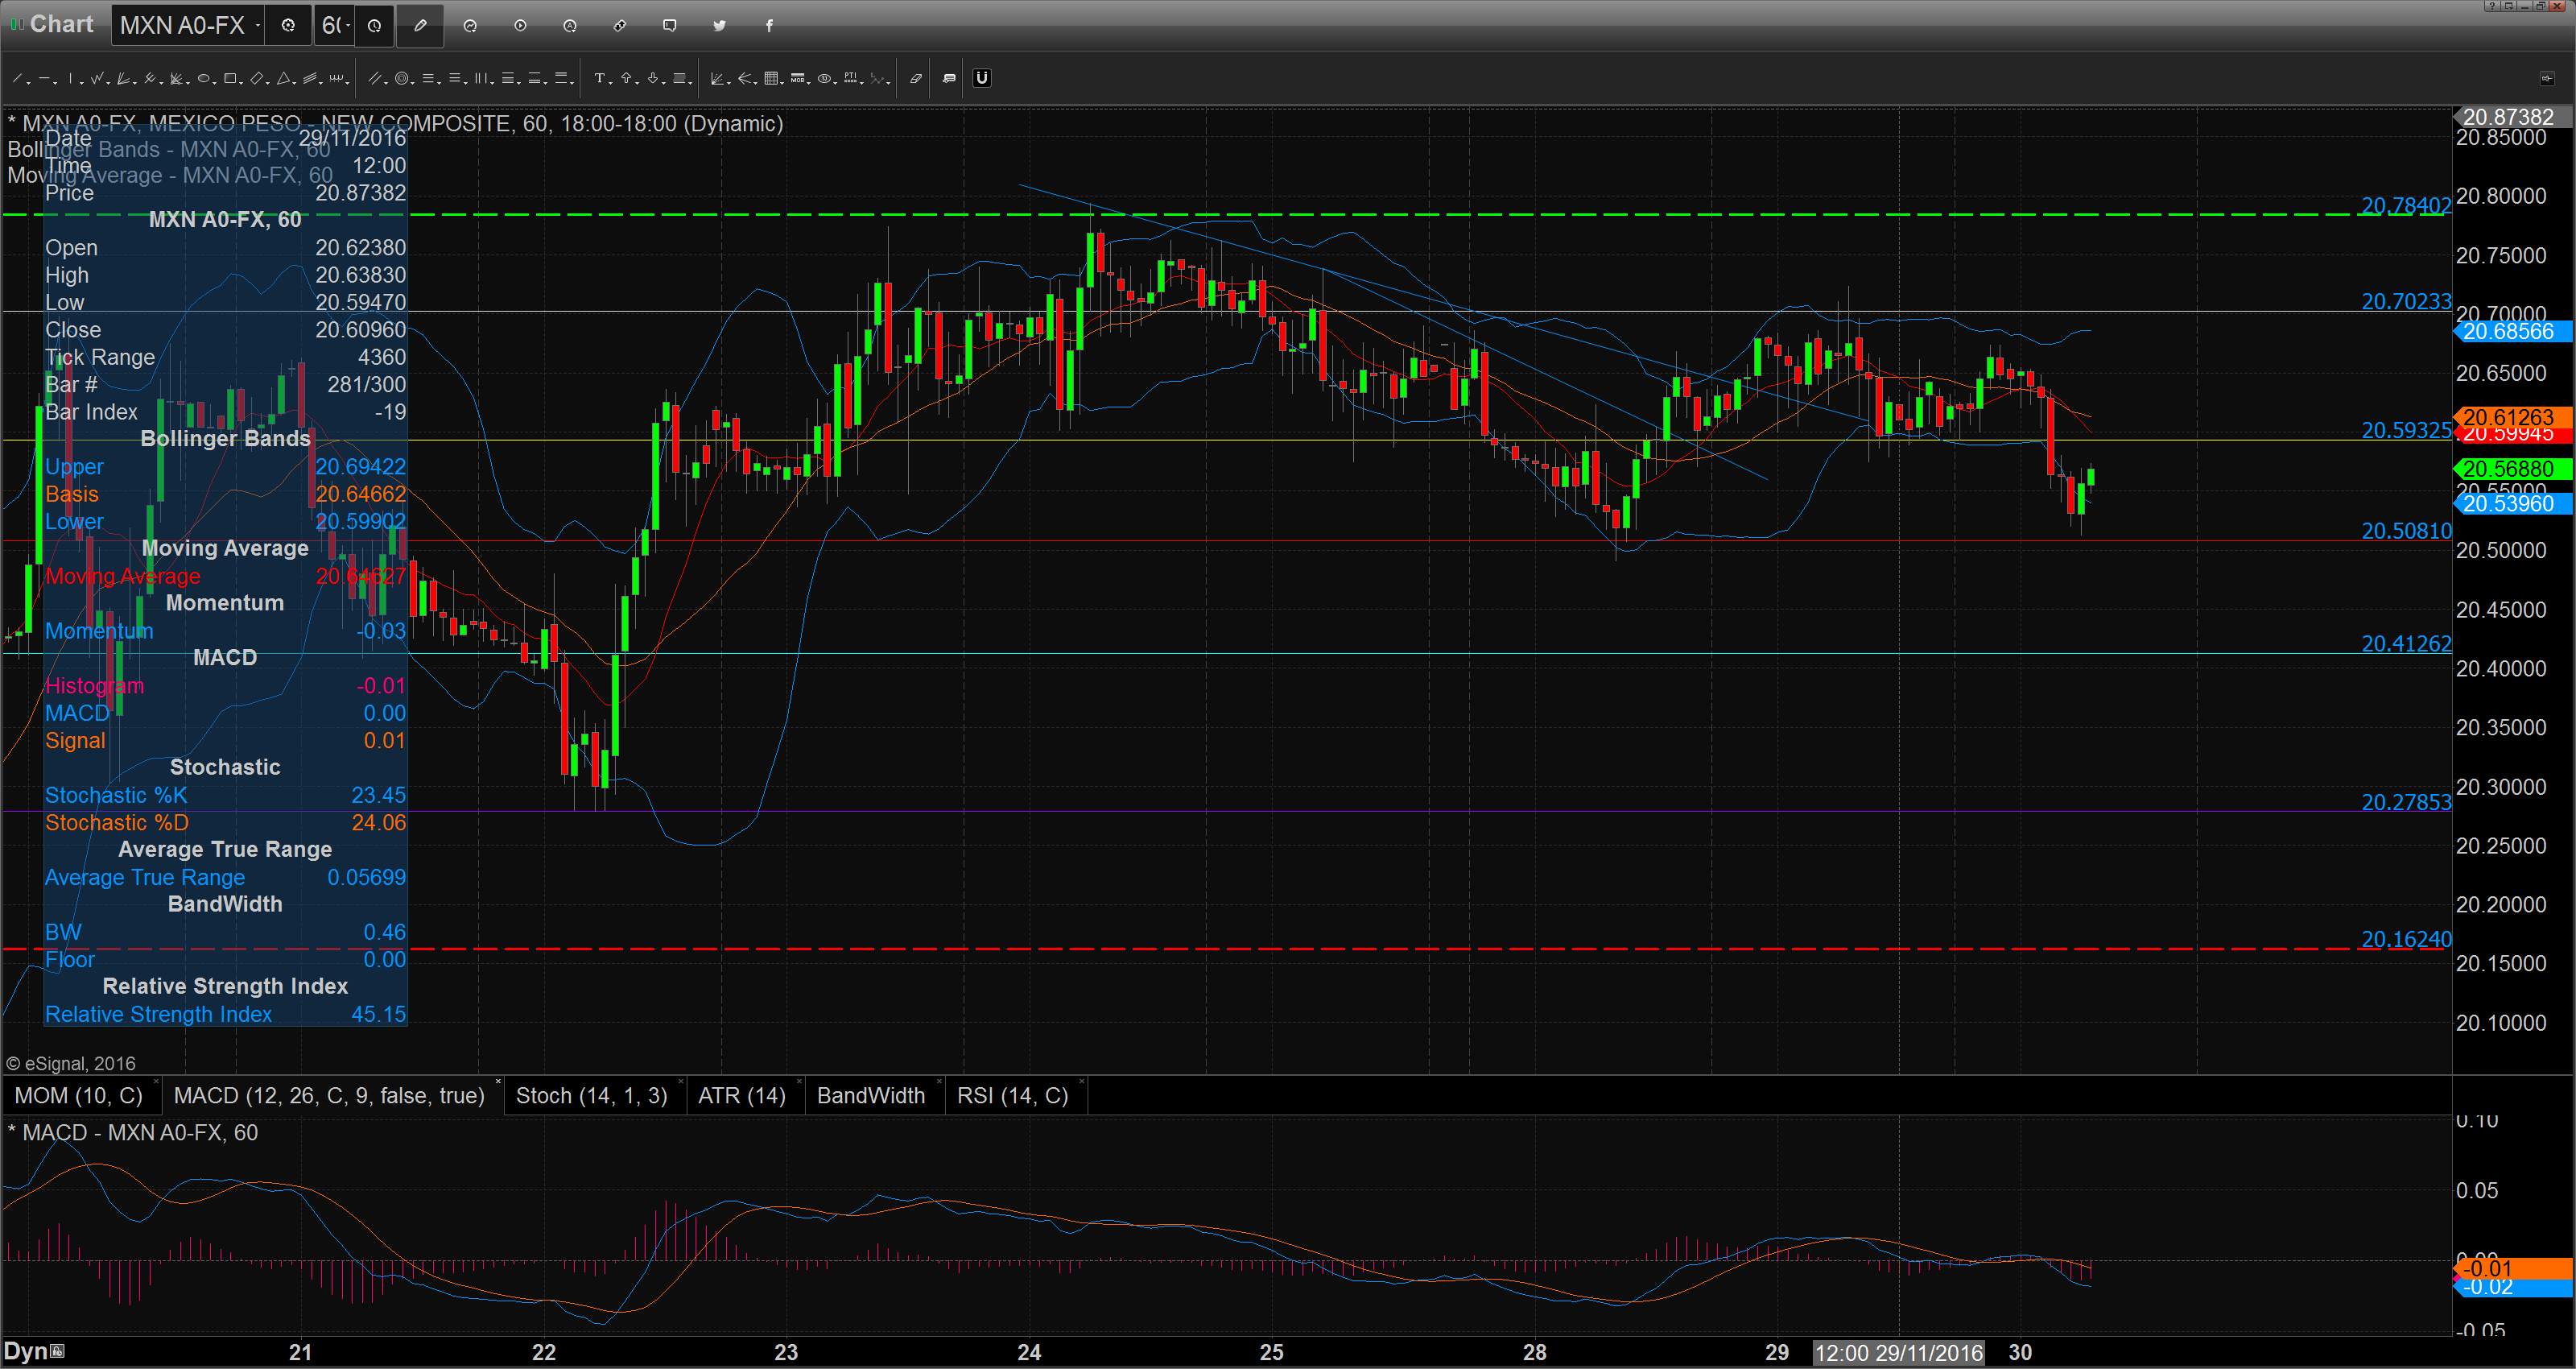Open the alerts circled-A icon
This screenshot has width=2576, height=1369.
click(x=570, y=26)
